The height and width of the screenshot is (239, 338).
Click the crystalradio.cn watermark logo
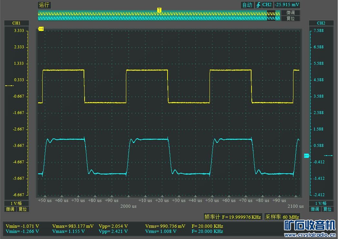(x=309, y=227)
